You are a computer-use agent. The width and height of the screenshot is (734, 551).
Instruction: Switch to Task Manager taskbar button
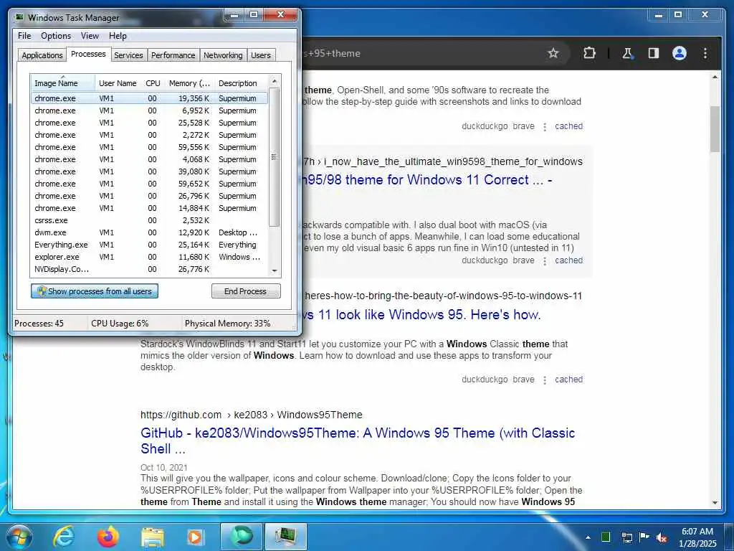(x=286, y=537)
